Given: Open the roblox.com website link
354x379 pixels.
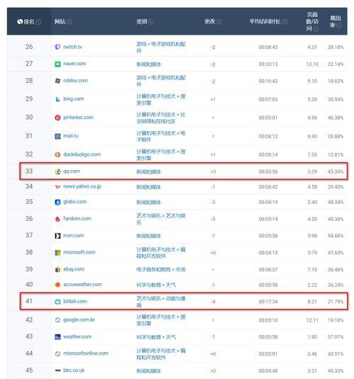Looking at the screenshot, I should [75, 81].
